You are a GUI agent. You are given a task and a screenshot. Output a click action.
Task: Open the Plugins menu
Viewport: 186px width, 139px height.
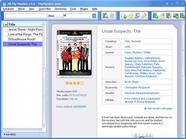[x=84, y=9]
